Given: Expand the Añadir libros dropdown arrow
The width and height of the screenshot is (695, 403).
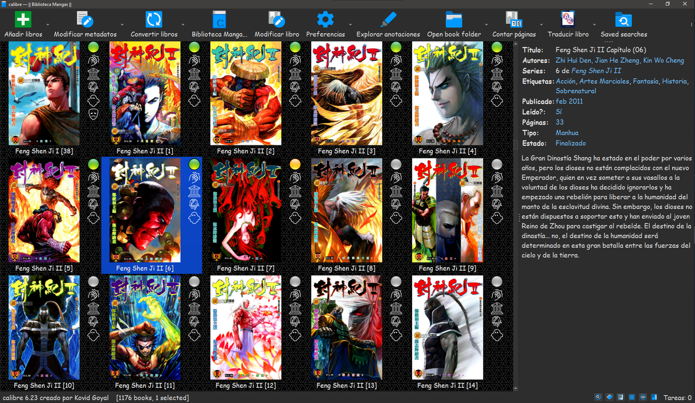Looking at the screenshot, I should (x=48, y=25).
